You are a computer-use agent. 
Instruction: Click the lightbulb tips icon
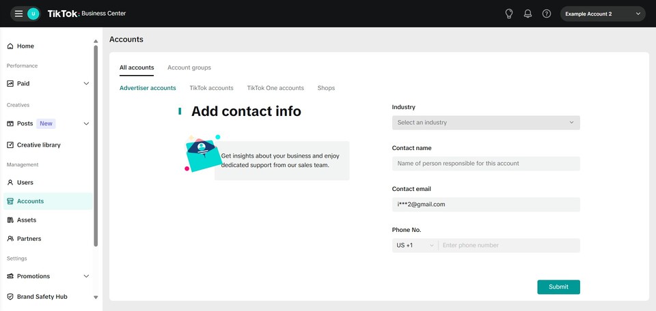pos(508,14)
